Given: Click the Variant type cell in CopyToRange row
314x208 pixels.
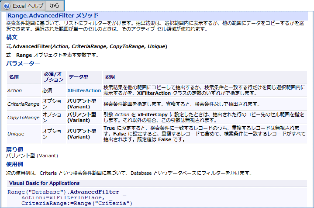Looking at the screenshot, I should [x=84, y=118].
